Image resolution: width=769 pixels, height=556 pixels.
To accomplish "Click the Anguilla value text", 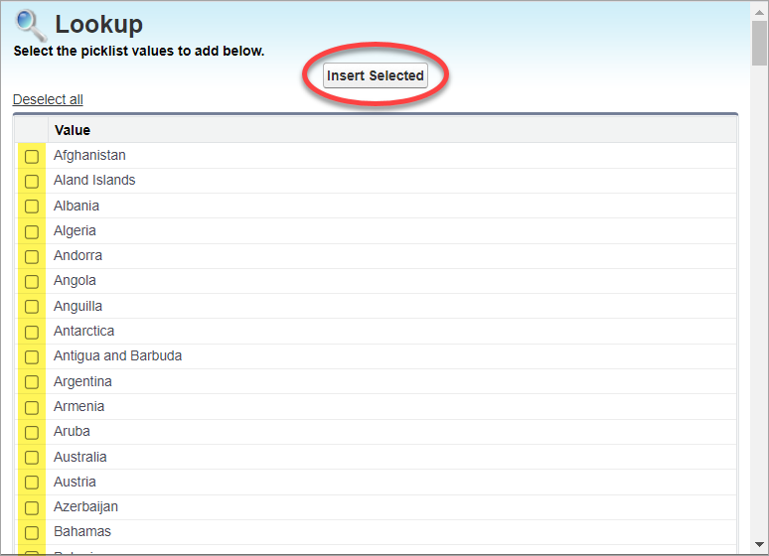I will click(x=77, y=307).
